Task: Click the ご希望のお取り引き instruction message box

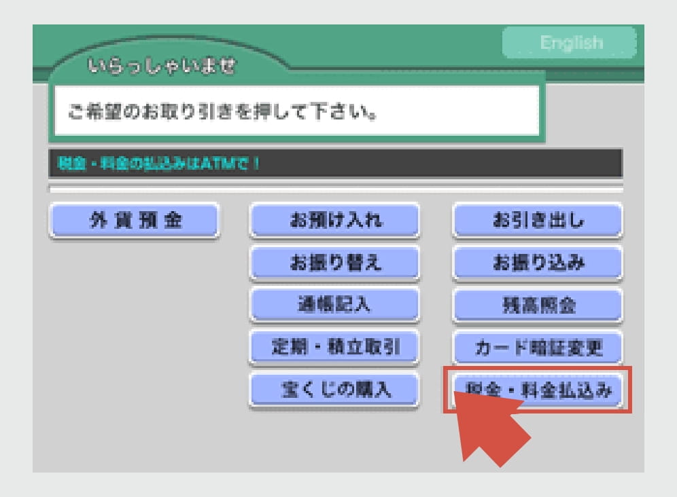Action: point(296,111)
